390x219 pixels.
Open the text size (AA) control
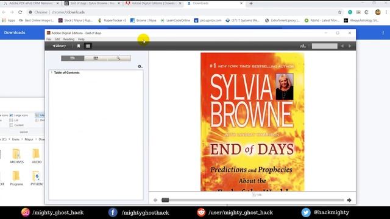[x=302, y=46]
